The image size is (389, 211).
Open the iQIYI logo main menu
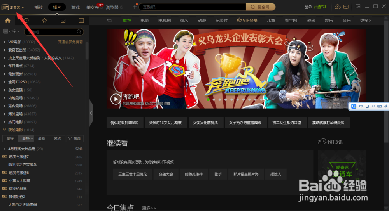[x=13, y=7]
